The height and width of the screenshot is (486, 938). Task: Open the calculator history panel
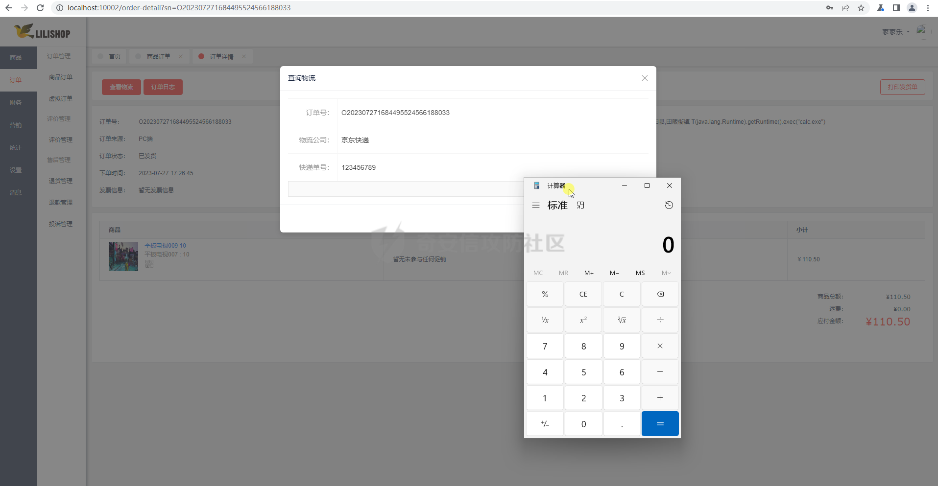coord(669,205)
